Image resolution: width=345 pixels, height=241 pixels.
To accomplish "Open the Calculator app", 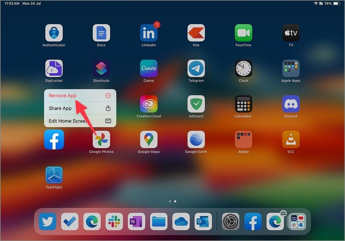I will pos(243,104).
